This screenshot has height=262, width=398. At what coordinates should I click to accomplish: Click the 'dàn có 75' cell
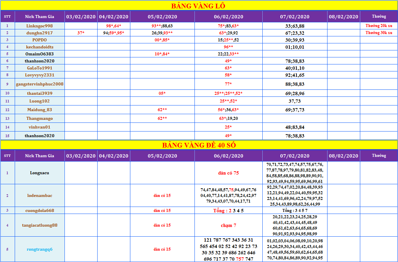coord(229,173)
